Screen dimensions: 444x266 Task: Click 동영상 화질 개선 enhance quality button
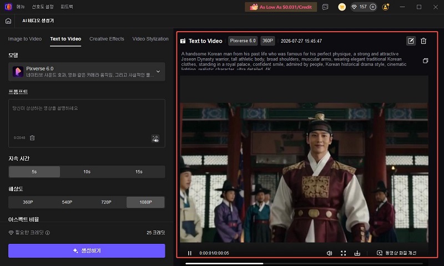point(397,253)
